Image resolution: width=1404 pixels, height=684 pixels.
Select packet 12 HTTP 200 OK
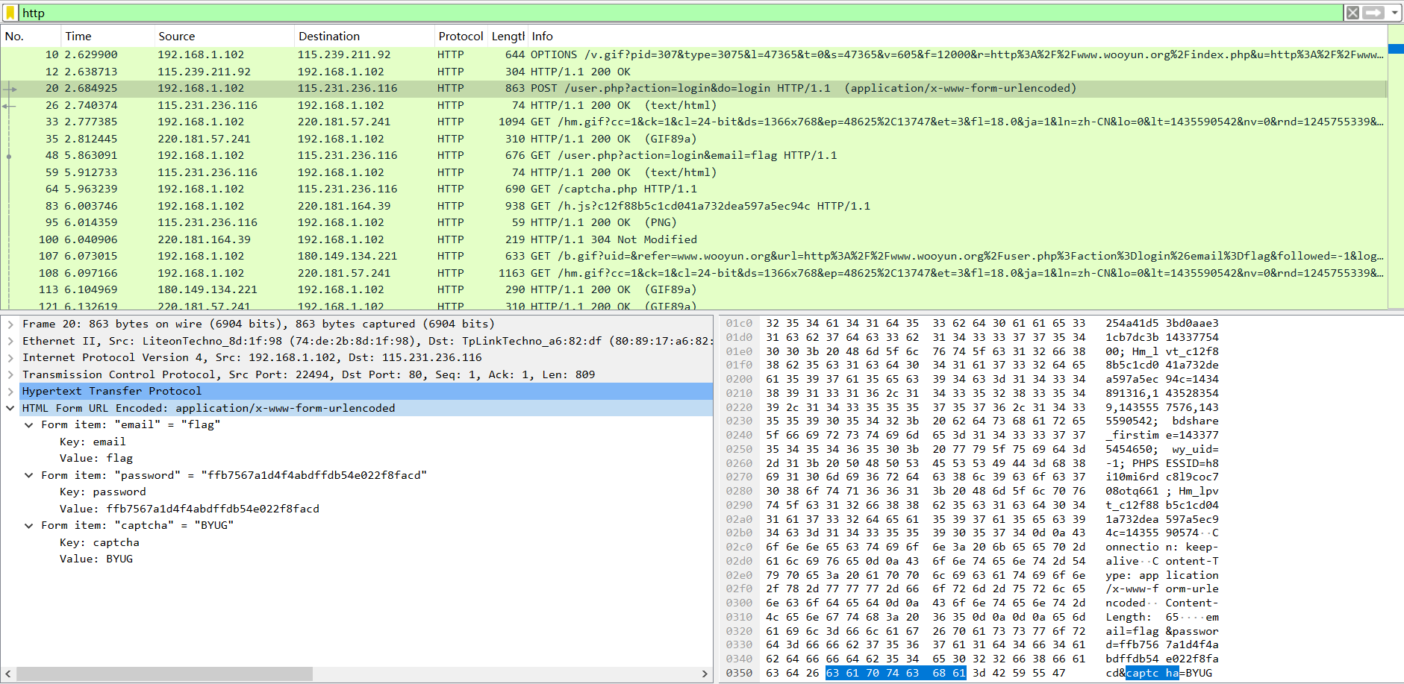pos(693,72)
